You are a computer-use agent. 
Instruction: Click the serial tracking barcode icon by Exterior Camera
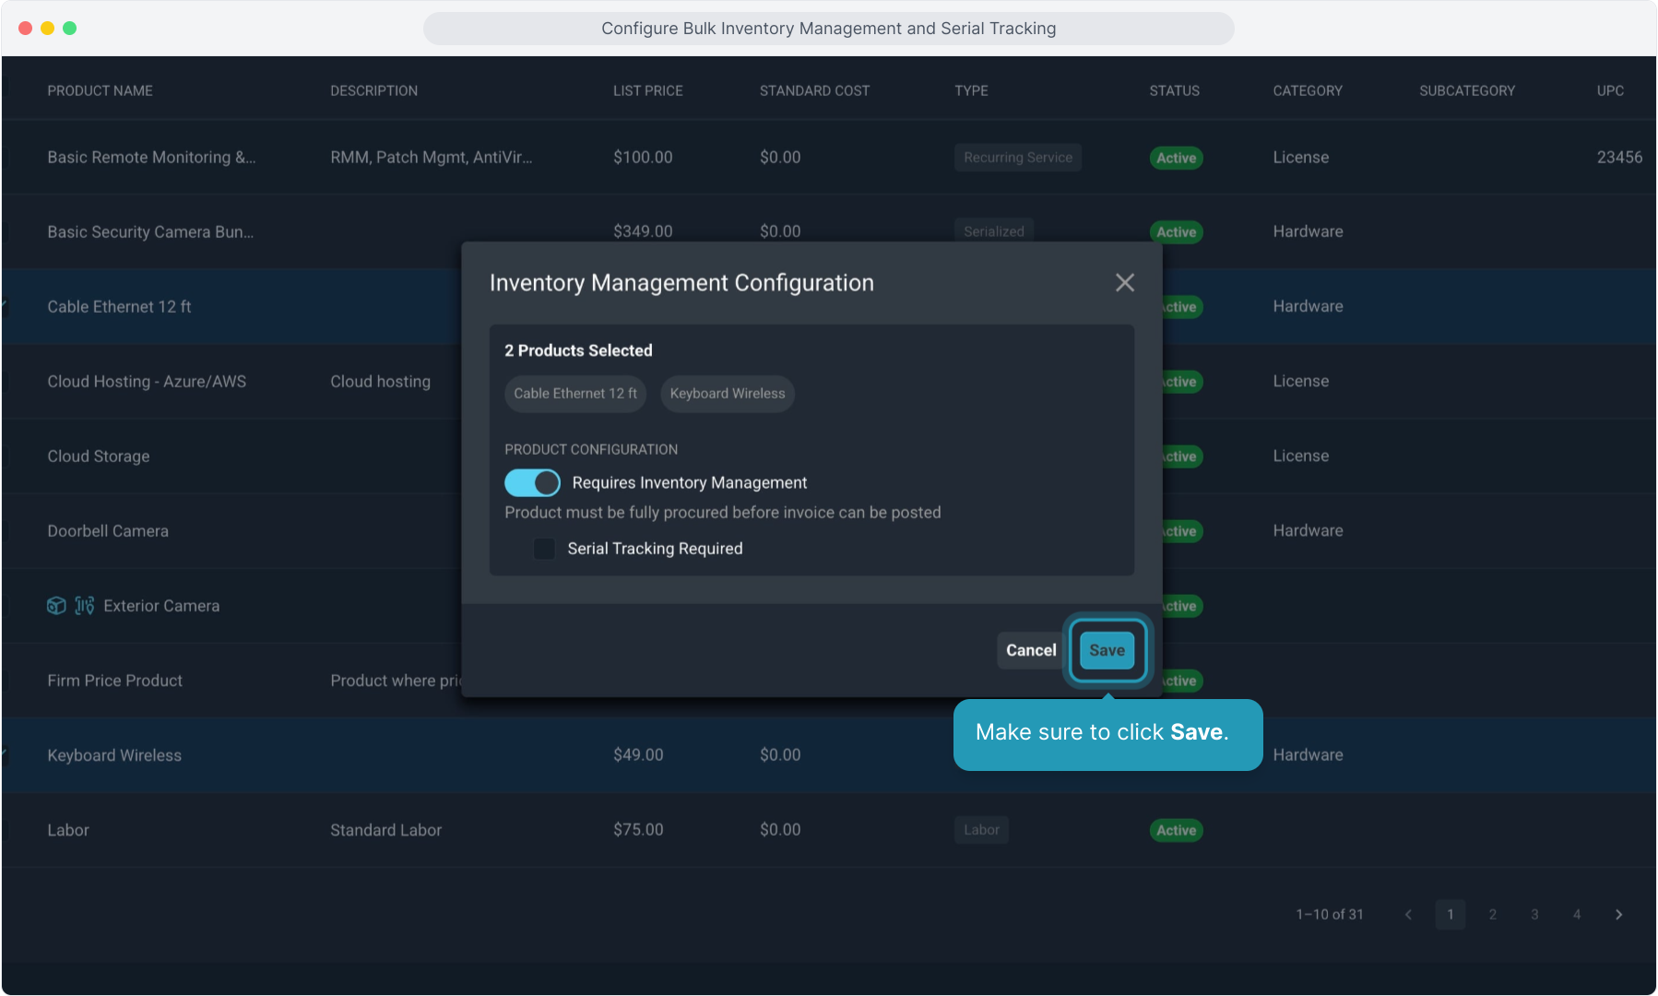pos(85,606)
